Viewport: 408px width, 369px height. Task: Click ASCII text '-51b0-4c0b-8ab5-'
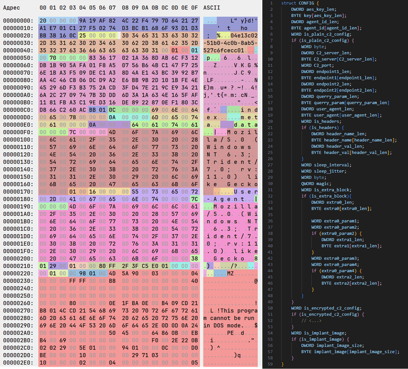pyautogui.click(x=230, y=43)
